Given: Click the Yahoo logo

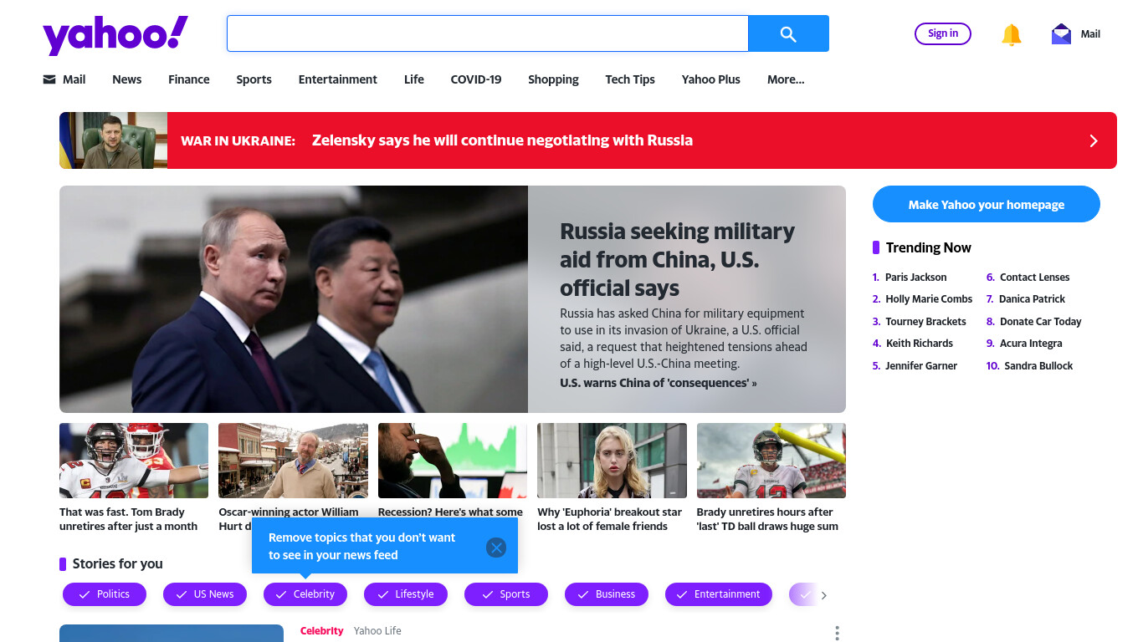Looking at the screenshot, I should [115, 35].
